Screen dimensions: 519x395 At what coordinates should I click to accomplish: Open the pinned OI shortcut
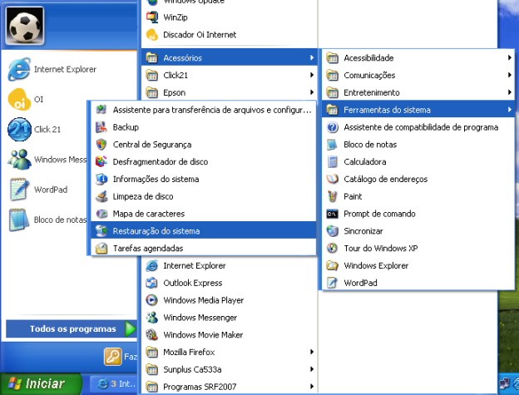coord(26,99)
